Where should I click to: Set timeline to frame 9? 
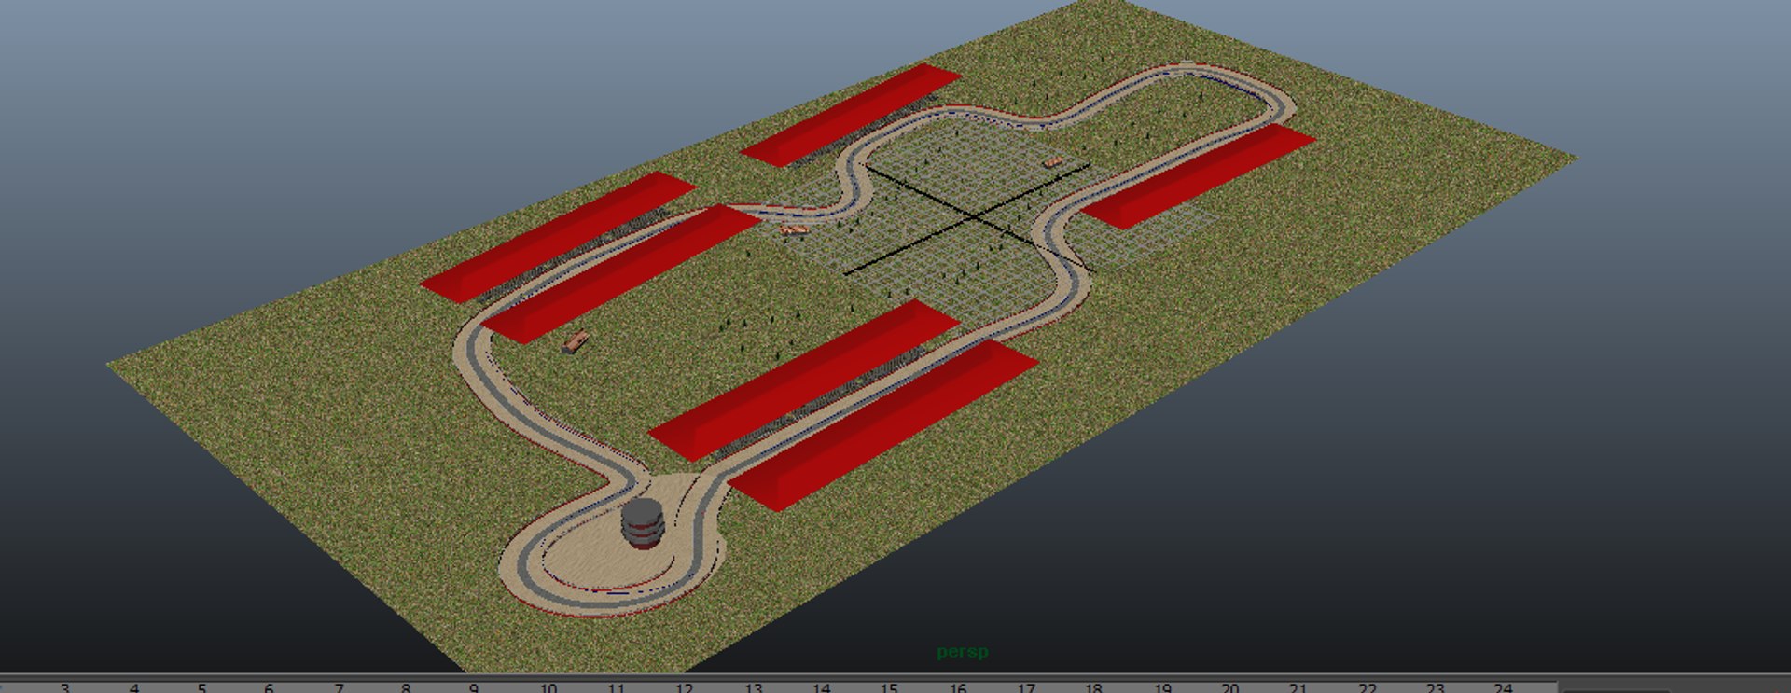point(473,687)
